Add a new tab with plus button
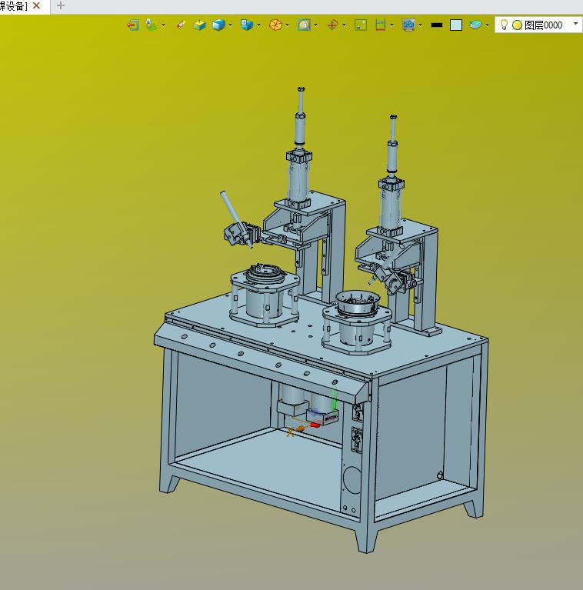 pos(61,5)
